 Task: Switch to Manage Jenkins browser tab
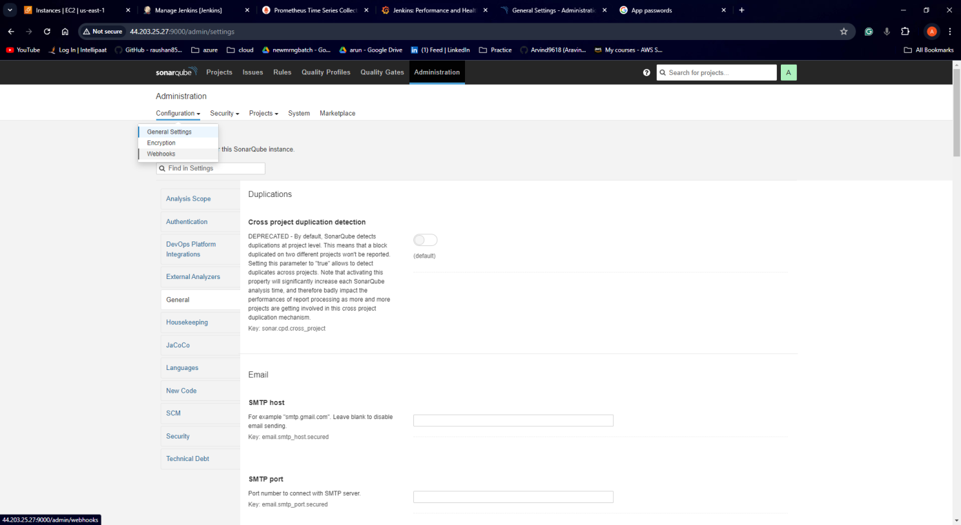click(189, 10)
